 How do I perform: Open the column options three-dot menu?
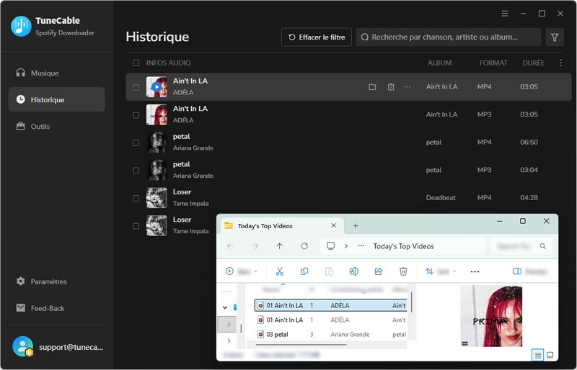click(560, 63)
